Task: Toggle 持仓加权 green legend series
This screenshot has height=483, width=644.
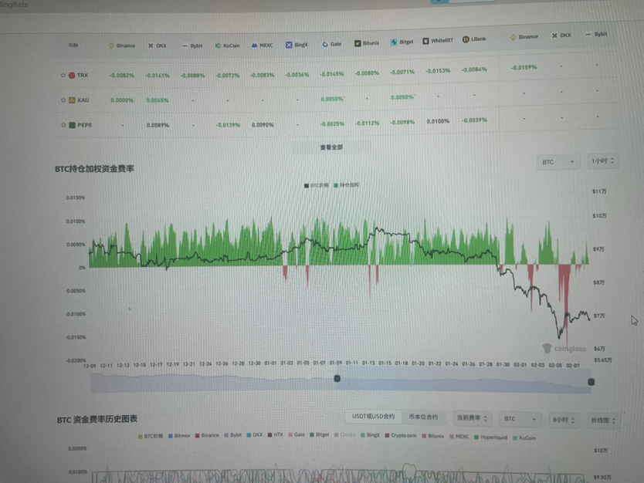Action: [347, 185]
